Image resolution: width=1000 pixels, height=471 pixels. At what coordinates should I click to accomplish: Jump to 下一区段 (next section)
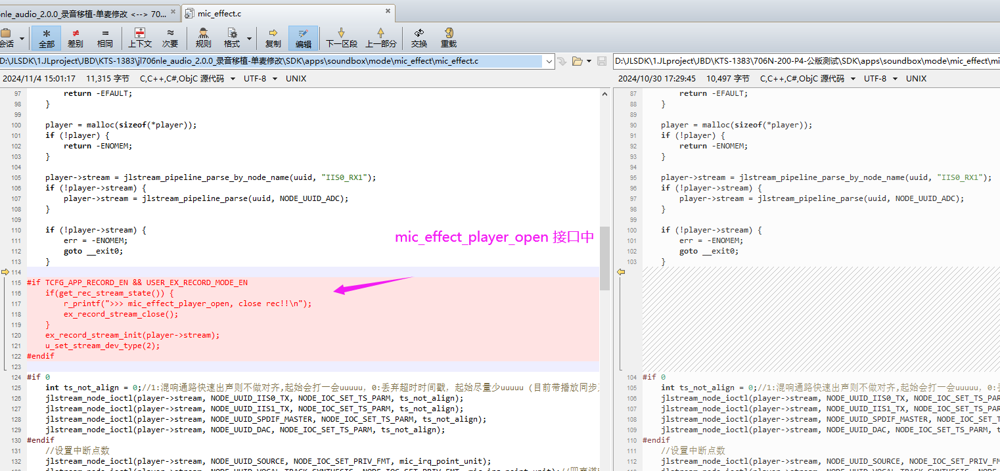tap(342, 38)
